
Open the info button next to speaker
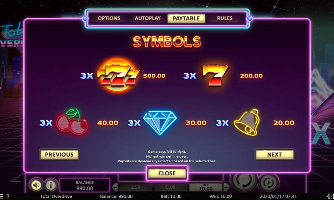[x=51, y=185]
